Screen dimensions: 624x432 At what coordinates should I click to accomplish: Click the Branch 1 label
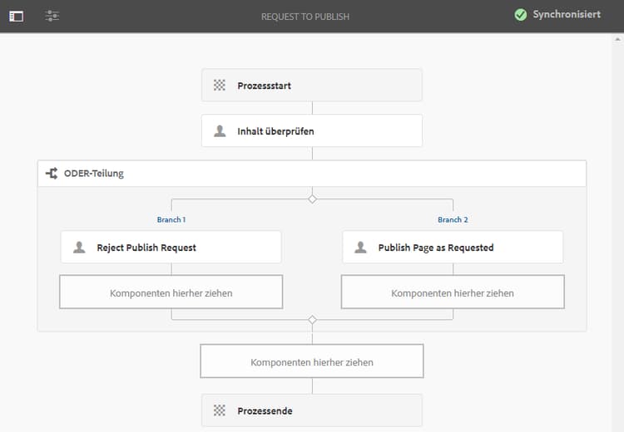coord(171,220)
